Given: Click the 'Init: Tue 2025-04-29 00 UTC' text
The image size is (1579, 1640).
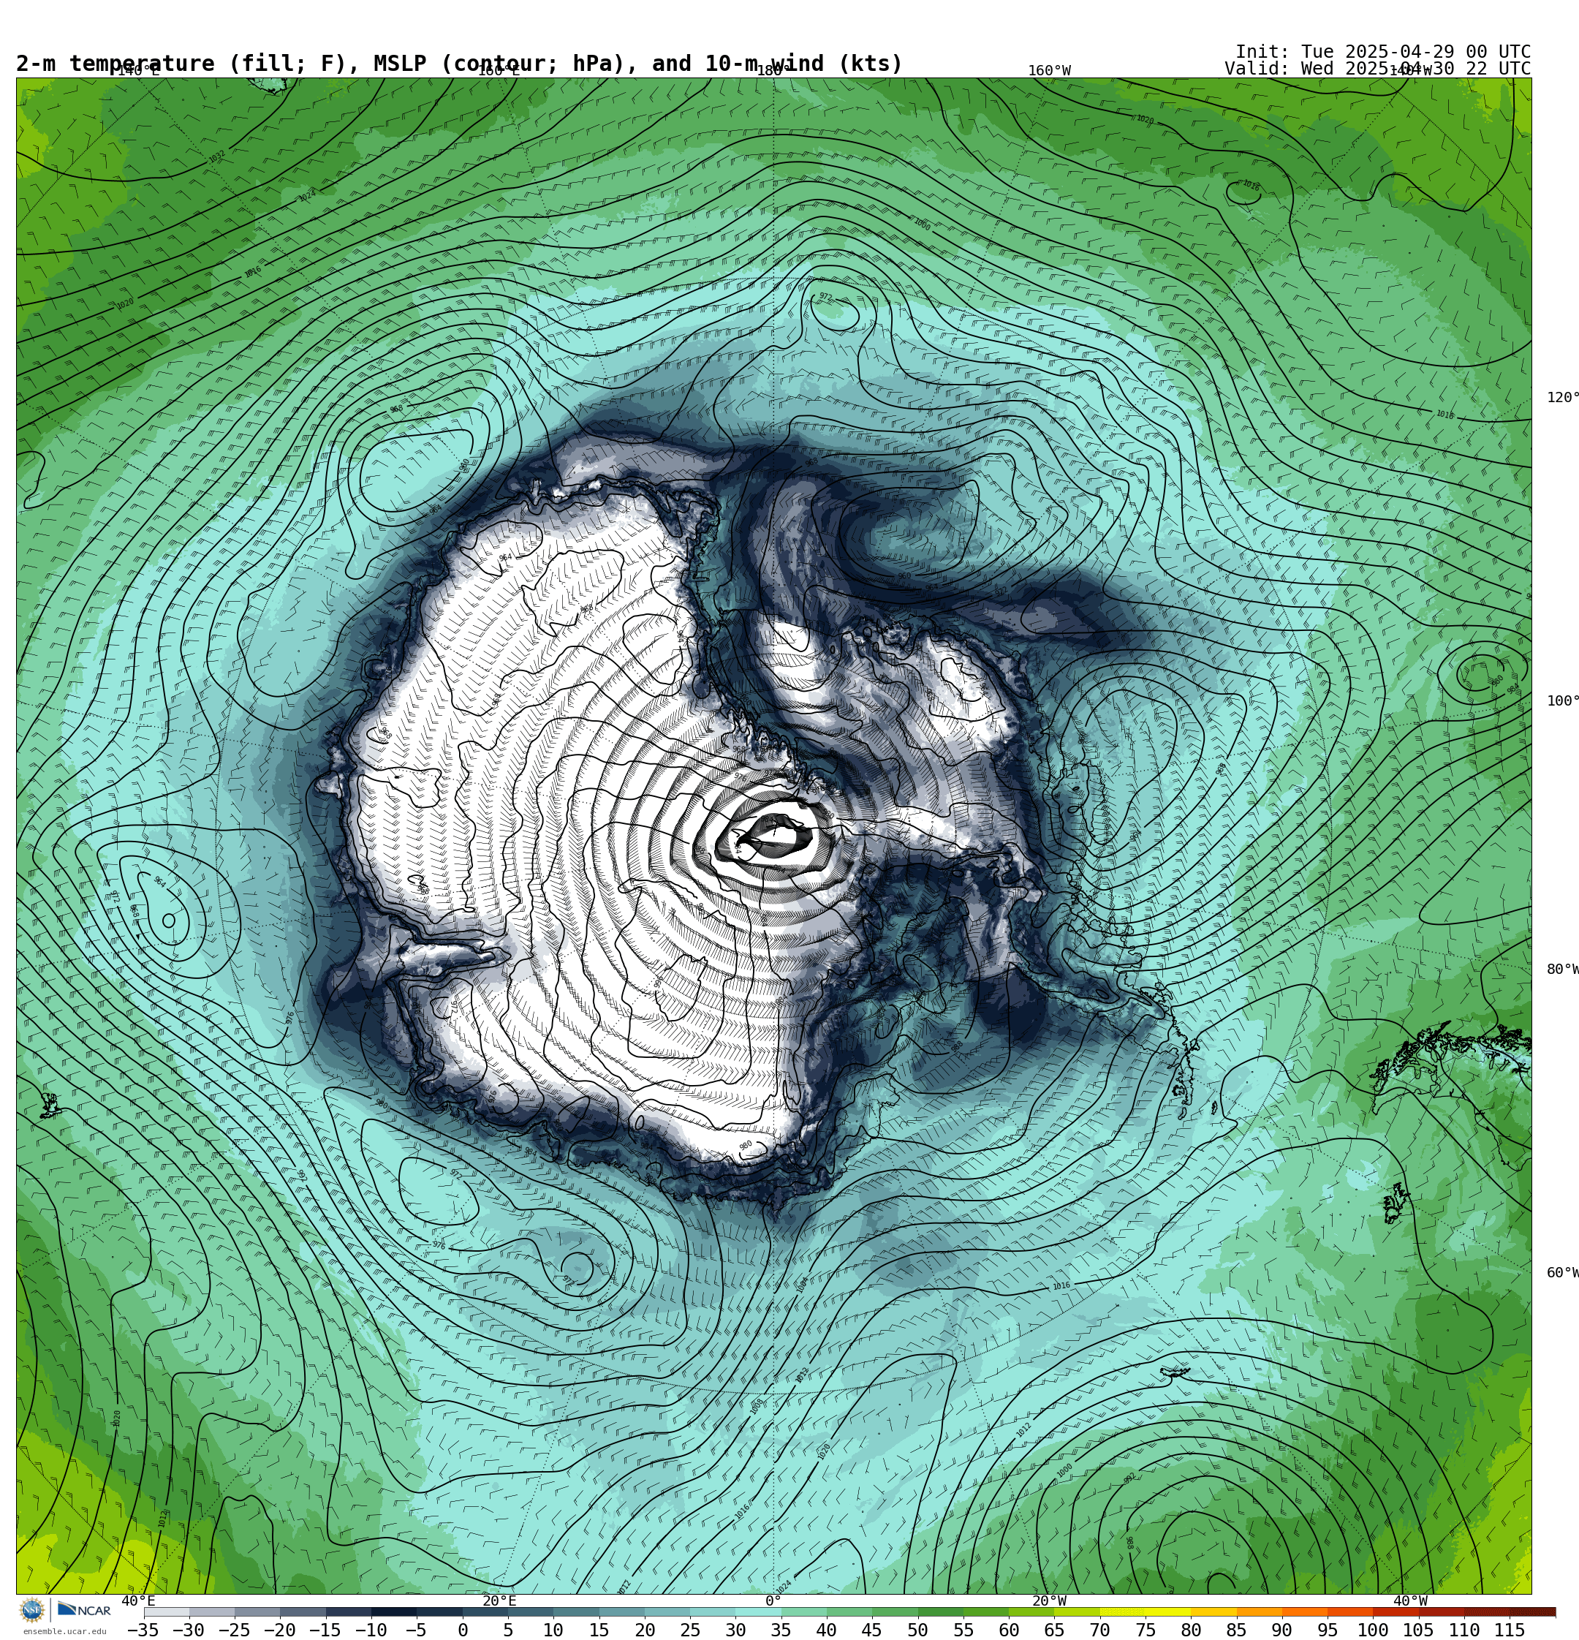Looking at the screenshot, I should pyautogui.click(x=1382, y=52).
